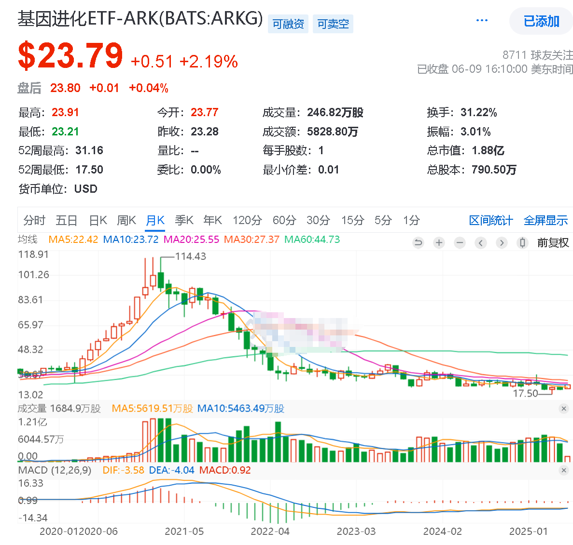
Task: Select the 月K chart tab
Action: [x=155, y=220]
